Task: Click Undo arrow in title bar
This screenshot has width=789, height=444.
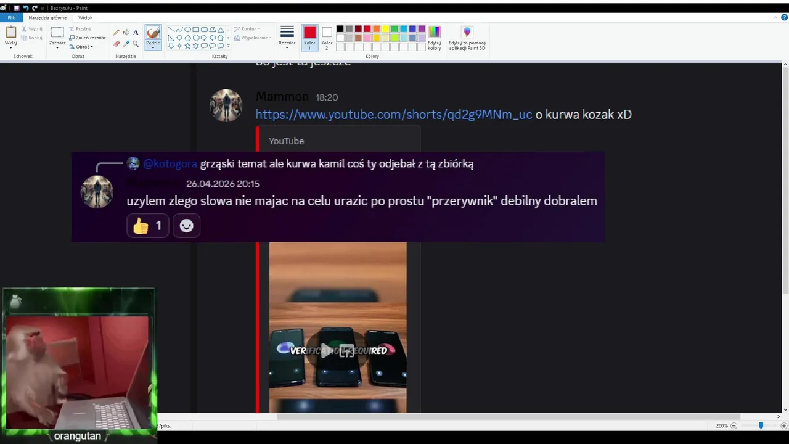Action: click(26, 8)
